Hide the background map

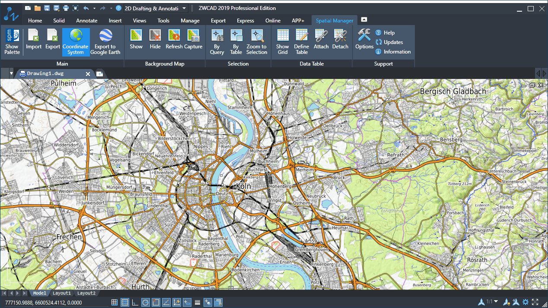155,40
